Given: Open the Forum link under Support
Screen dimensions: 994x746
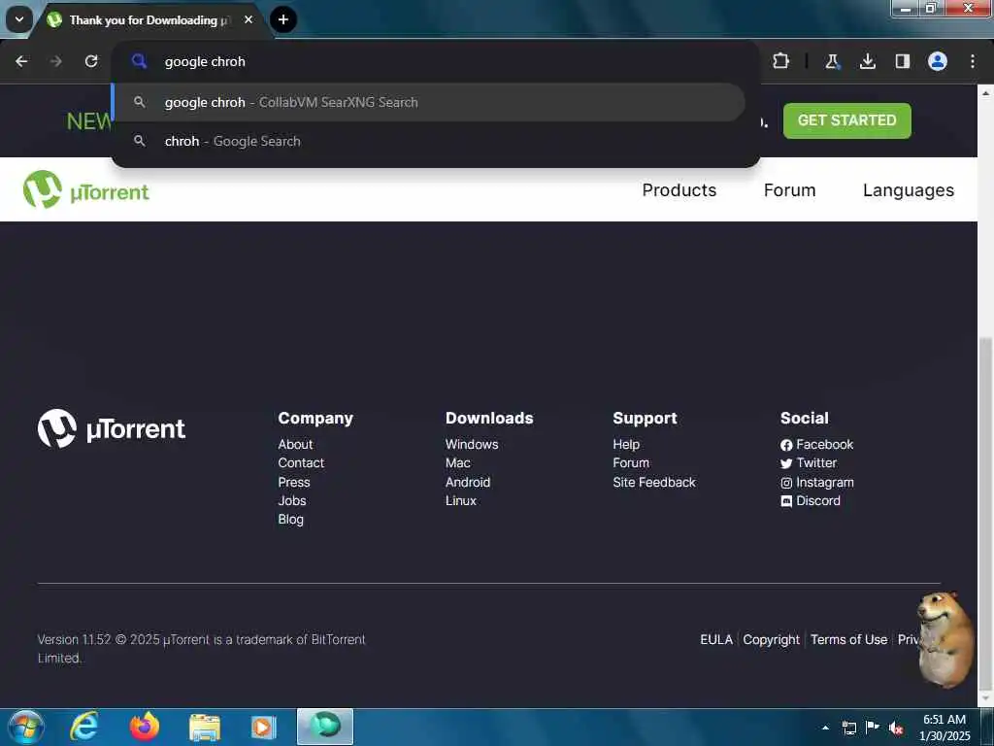Looking at the screenshot, I should pos(631,463).
